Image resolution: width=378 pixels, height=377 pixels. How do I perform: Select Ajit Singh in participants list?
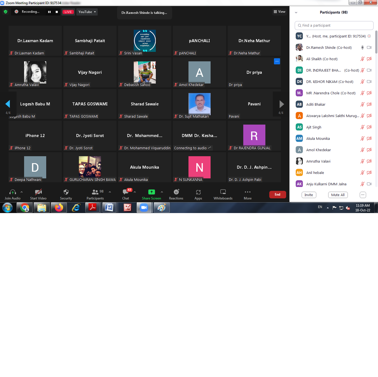(334, 127)
